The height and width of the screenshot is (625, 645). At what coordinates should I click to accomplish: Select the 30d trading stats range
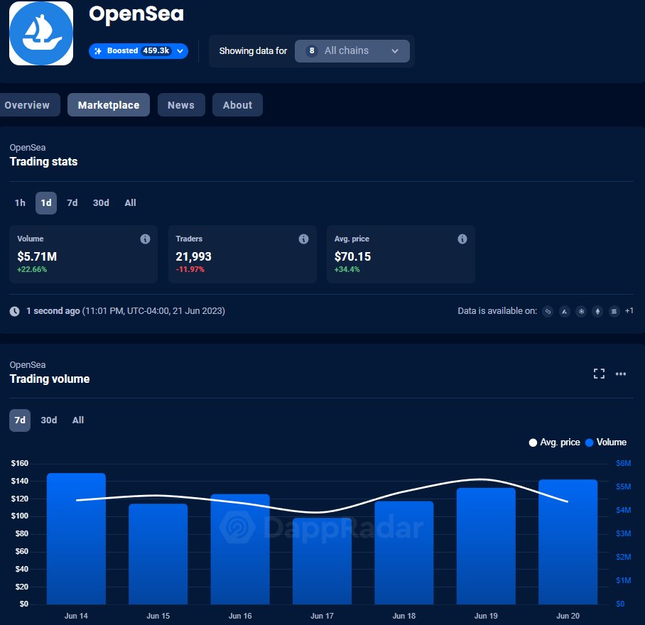101,202
